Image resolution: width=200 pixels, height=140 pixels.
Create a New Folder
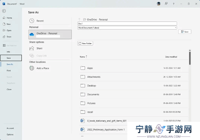point(85,43)
